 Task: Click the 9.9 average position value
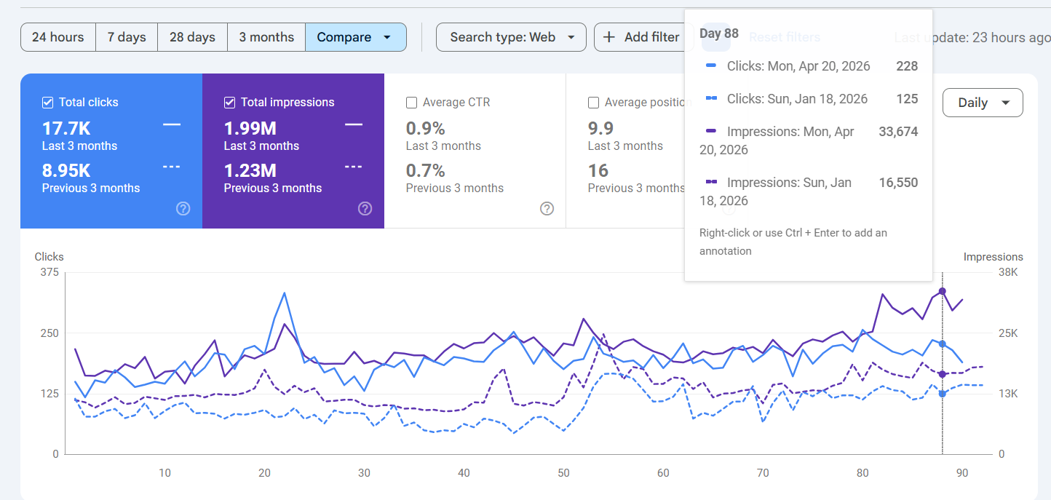[600, 129]
